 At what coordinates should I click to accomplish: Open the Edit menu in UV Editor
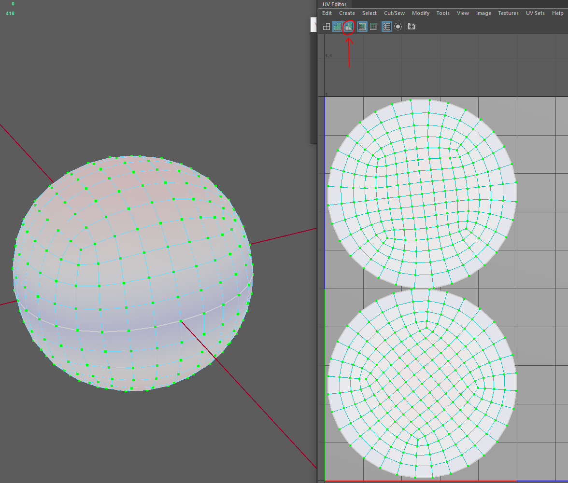pos(327,14)
